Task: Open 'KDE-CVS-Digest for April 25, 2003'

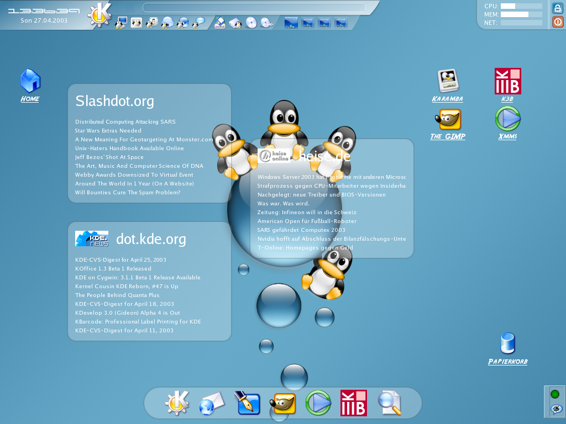Action: (x=120, y=259)
